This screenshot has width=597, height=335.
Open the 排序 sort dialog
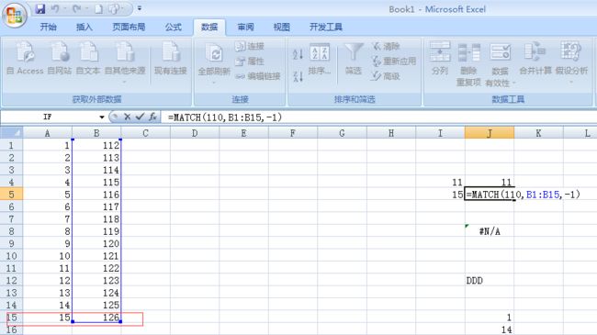(320, 59)
